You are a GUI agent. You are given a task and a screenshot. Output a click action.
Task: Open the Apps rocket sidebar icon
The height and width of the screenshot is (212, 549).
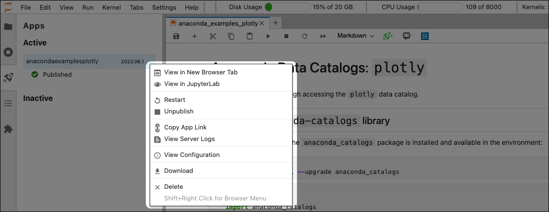pos(8,78)
